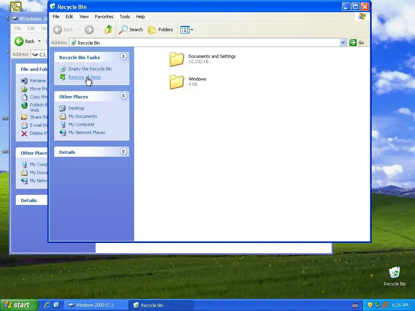
Task: Open the Edit menu in Recycle Bin
Action: pyautogui.click(x=69, y=17)
